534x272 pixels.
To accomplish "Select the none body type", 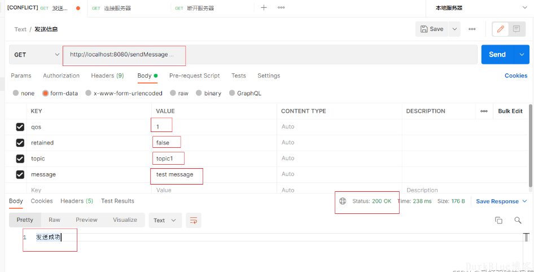I will click(16, 93).
